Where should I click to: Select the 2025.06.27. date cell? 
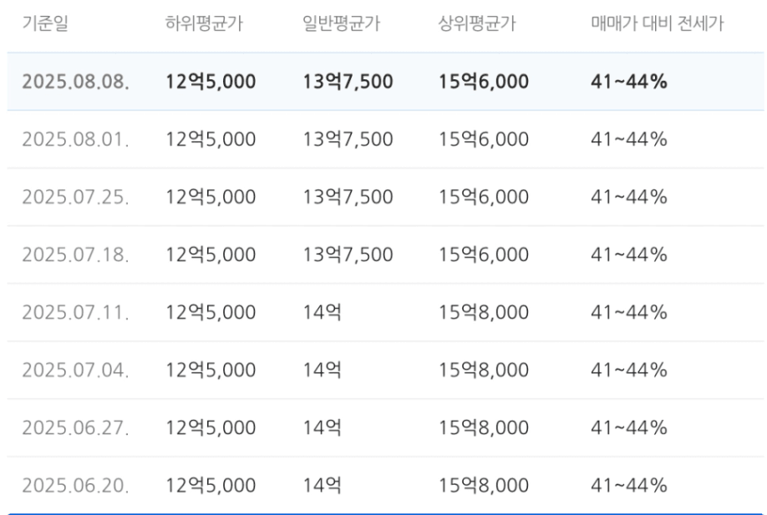pyautogui.click(x=76, y=427)
